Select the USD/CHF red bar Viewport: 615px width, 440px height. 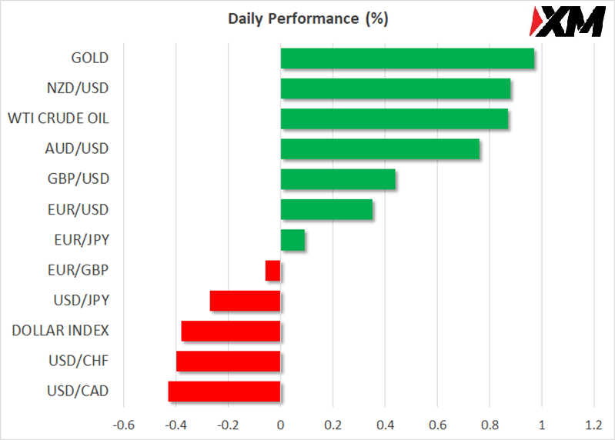point(228,361)
